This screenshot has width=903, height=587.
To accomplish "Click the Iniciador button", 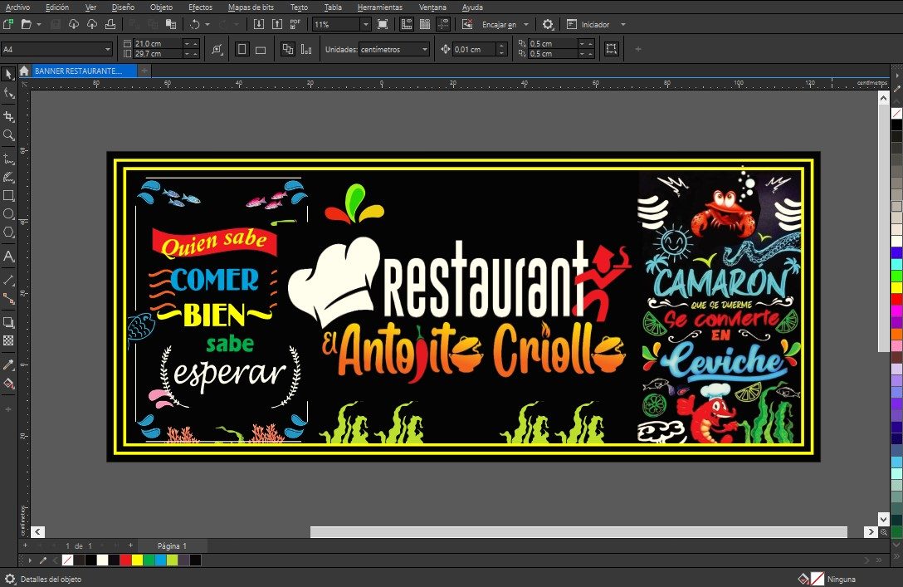I will 594,25.
